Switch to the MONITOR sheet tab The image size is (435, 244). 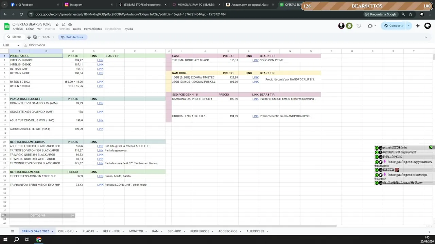[x=136, y=231]
